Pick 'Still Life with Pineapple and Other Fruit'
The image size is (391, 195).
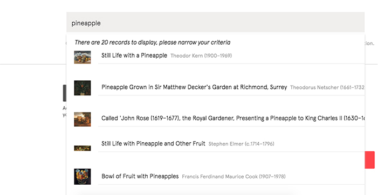click(x=153, y=144)
